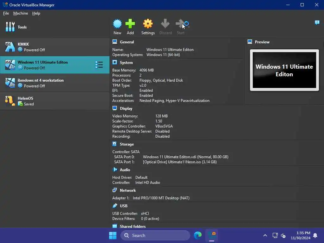Click 'Windows 11 (64-bit)' operating system value
This screenshot has height=243, width=324.
(163, 55)
